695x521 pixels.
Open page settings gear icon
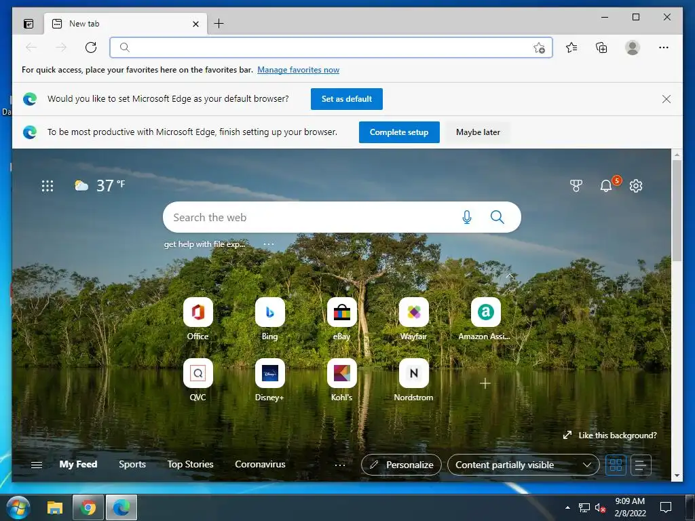636,186
